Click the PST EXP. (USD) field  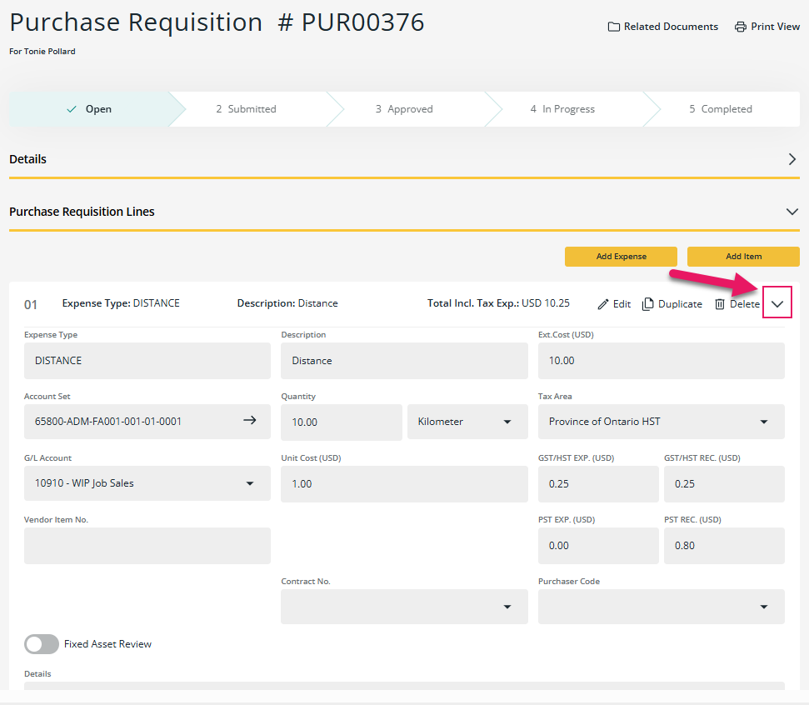pyautogui.click(x=598, y=546)
